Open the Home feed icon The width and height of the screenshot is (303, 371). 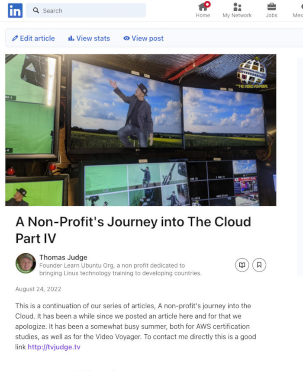[203, 6]
